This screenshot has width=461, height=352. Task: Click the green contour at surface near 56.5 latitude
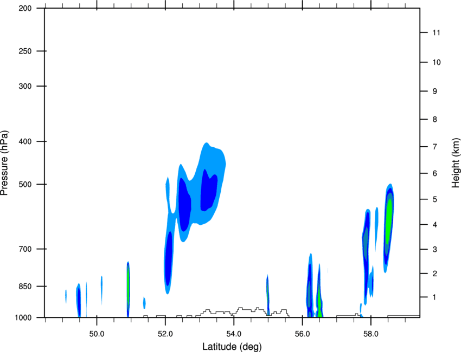tap(319, 302)
